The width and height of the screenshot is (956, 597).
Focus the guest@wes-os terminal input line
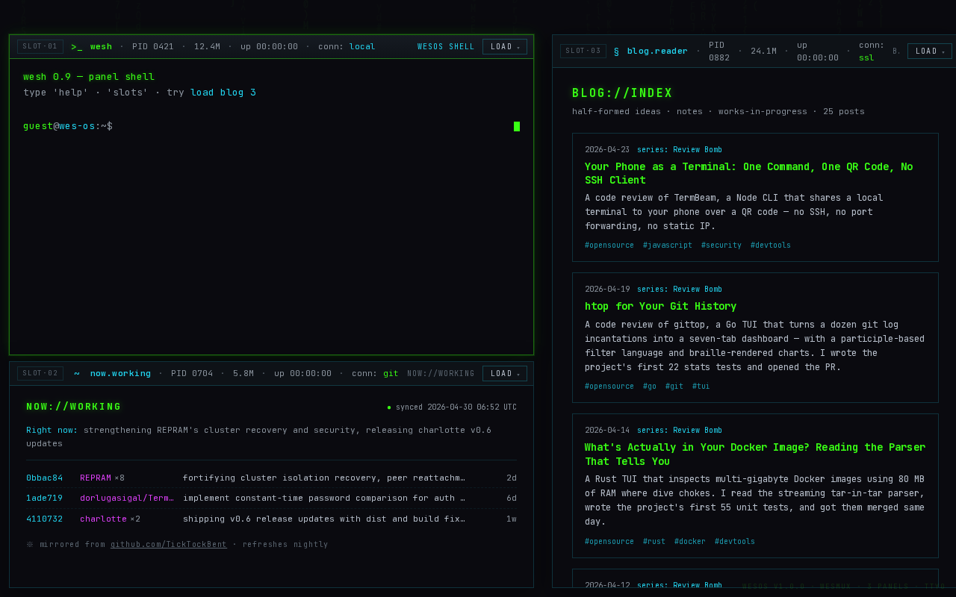pos(271,126)
